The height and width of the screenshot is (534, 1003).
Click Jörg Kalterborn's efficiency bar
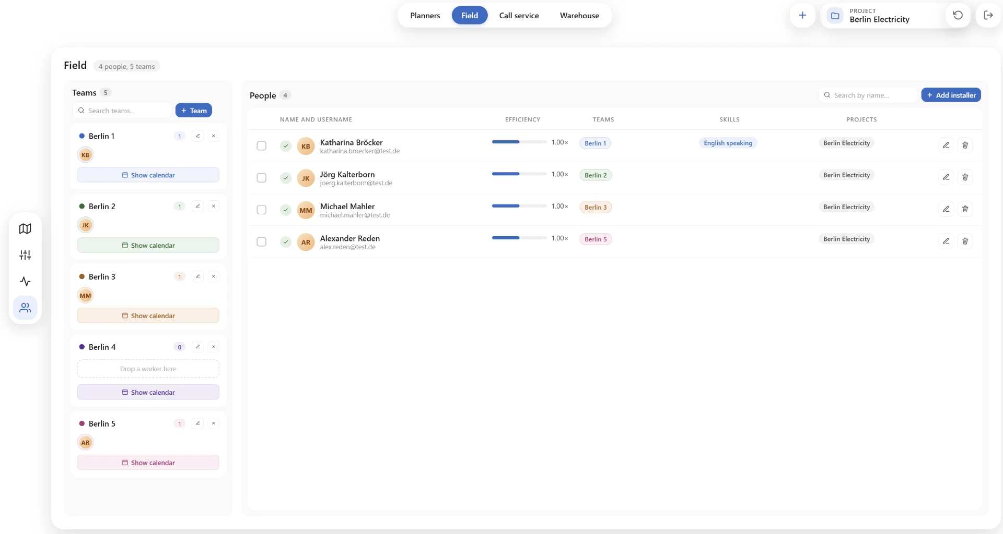coord(519,174)
